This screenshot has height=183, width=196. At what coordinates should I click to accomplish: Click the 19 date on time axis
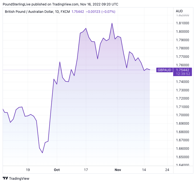[28, 170]
